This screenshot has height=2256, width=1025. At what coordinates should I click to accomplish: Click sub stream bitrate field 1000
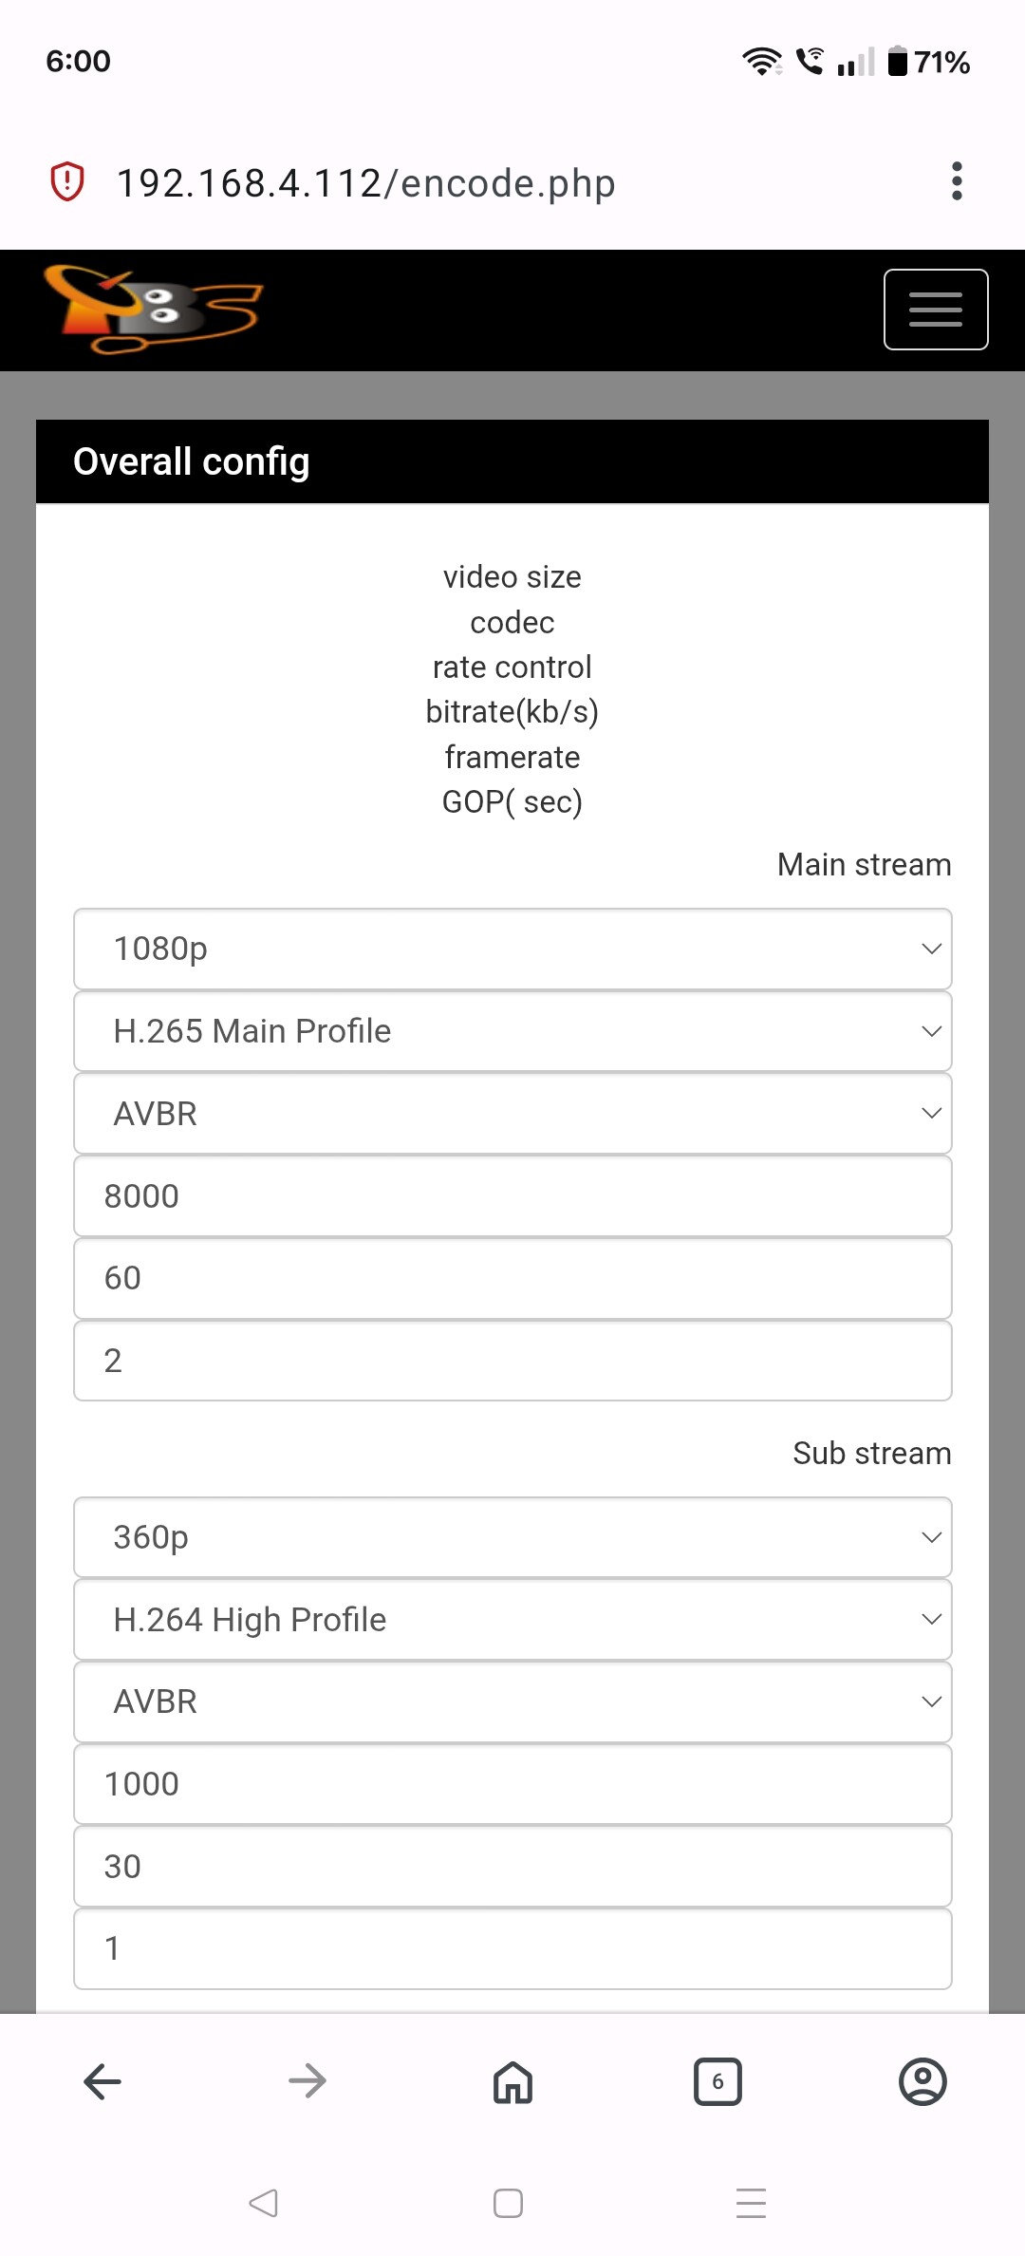512,1784
